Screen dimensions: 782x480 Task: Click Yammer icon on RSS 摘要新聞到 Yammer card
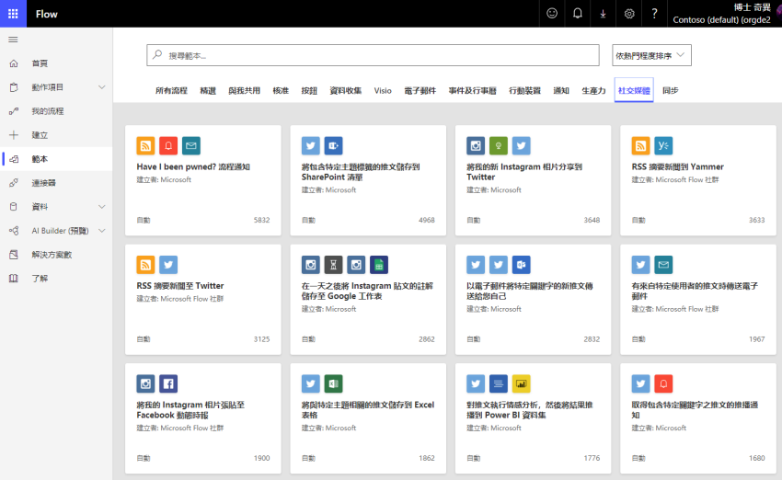click(663, 145)
